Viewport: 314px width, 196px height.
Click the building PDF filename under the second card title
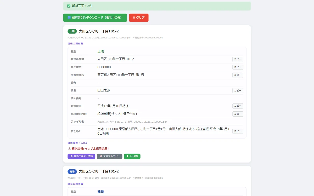click(x=99, y=178)
